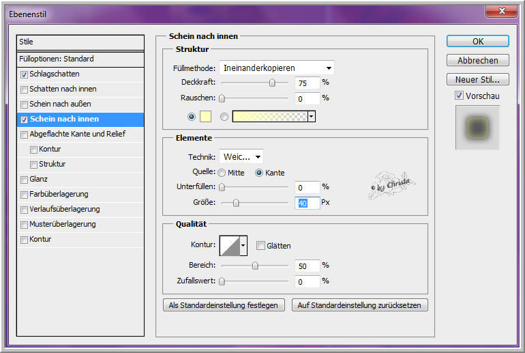Open the Kontur contour picker arrow
Screen dimensions: 525x353
pyautogui.click(x=243, y=245)
